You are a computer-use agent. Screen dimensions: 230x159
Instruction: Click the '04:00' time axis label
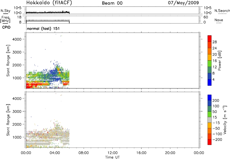pyautogui.click(x=55, y=153)
